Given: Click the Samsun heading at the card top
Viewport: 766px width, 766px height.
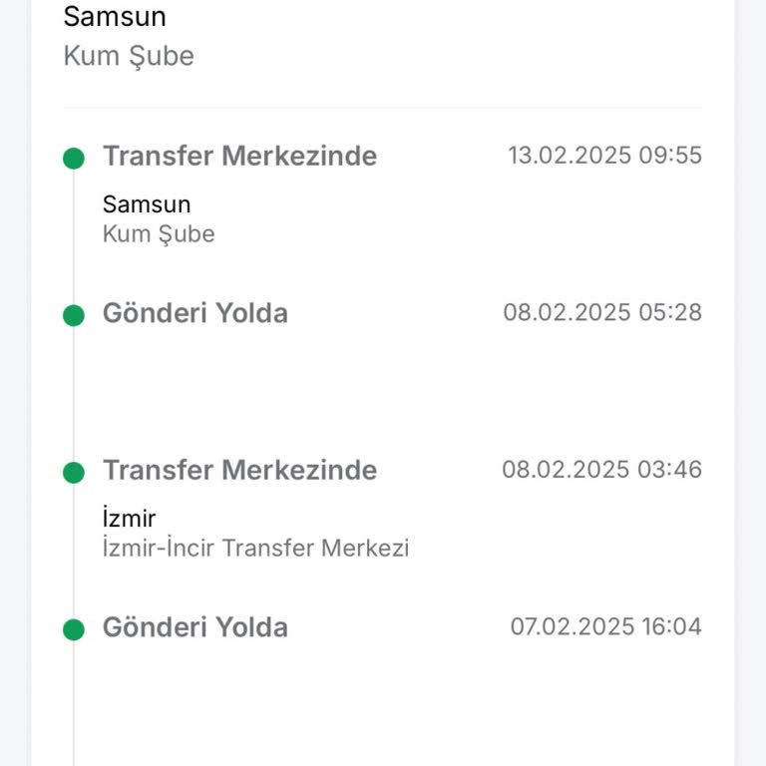Looking at the screenshot, I should pos(115,17).
